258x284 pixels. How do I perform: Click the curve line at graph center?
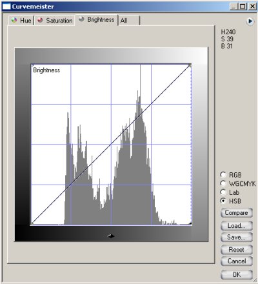(111, 145)
